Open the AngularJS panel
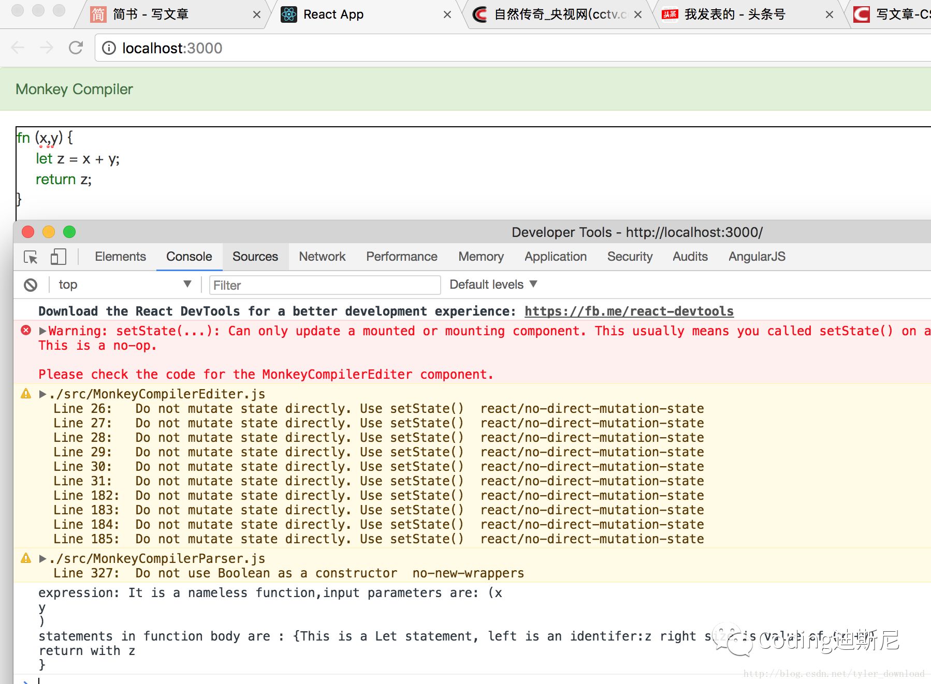Screen dimensions: 931x684 click(757, 257)
